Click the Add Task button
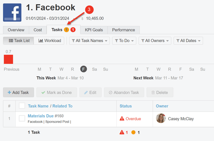The image size is (214, 141). coord(19,92)
